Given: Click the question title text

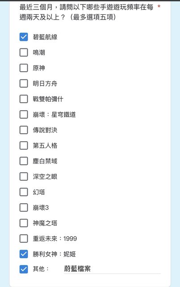Looking at the screenshot, I should 86,12.
